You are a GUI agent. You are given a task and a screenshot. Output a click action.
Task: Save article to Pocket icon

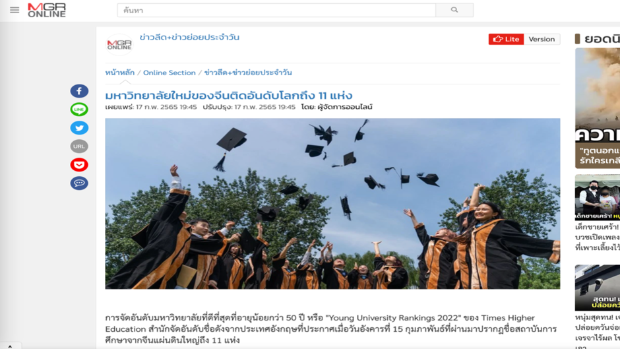click(x=79, y=165)
